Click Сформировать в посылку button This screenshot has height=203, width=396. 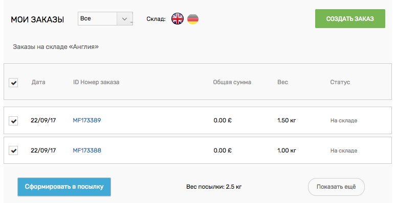point(64,187)
